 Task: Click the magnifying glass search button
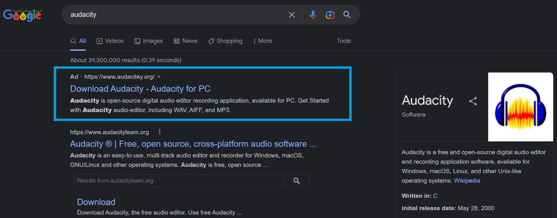pyautogui.click(x=347, y=15)
